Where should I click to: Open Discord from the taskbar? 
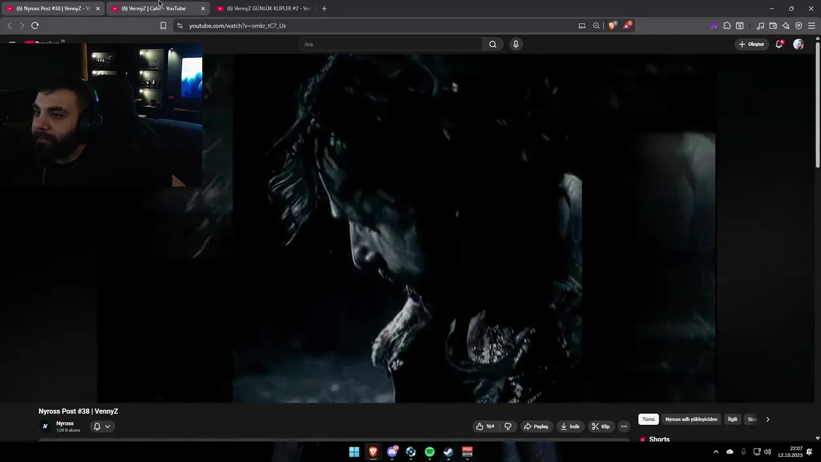(x=392, y=452)
